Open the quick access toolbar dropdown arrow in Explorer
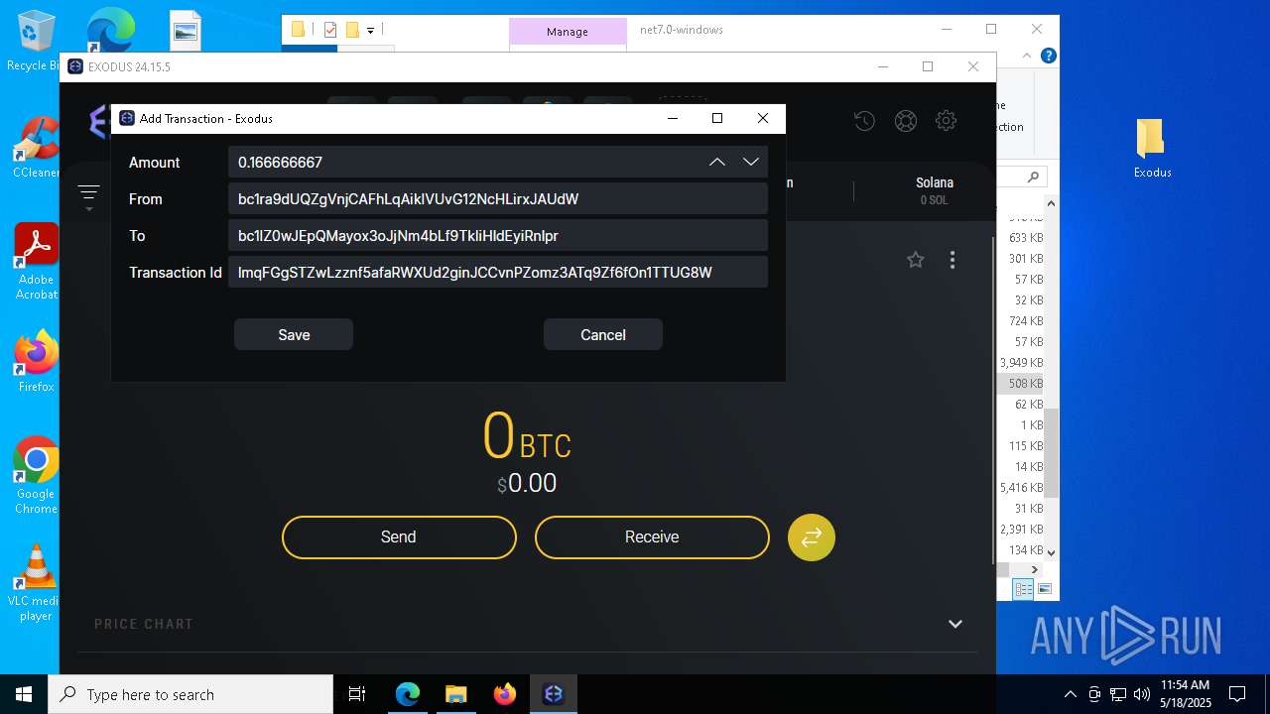Viewport: 1270px width, 714px height. [x=370, y=31]
